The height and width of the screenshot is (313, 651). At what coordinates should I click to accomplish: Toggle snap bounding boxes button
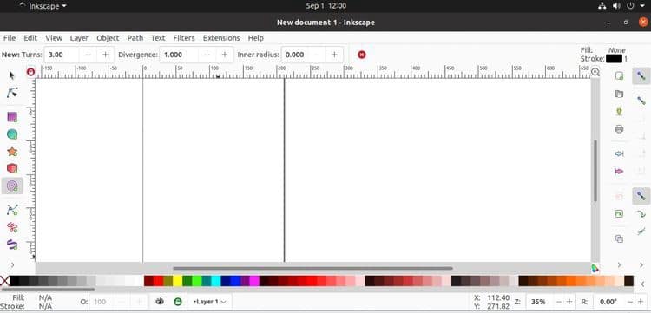641,101
